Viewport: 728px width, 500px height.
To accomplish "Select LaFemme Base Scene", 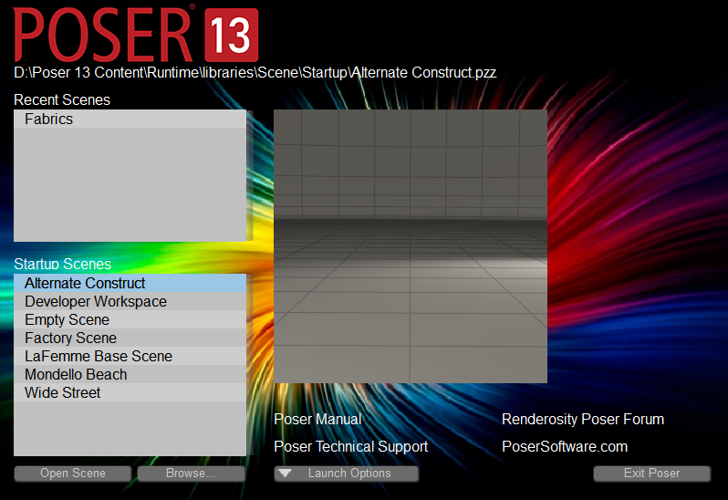I will [130, 356].
